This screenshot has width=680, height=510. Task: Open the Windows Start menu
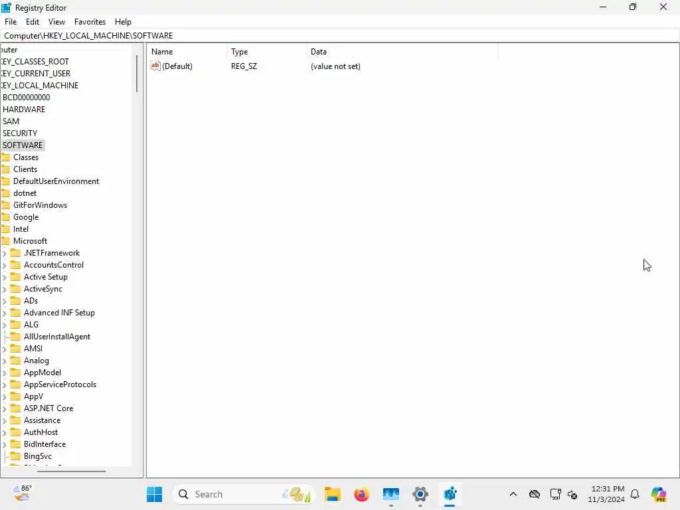click(x=154, y=494)
